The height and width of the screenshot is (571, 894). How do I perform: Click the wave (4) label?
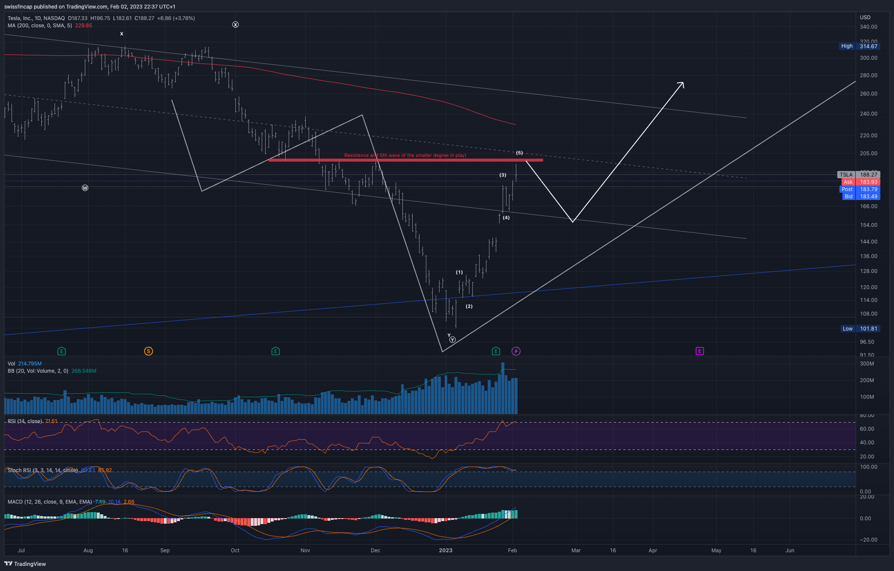(506, 217)
